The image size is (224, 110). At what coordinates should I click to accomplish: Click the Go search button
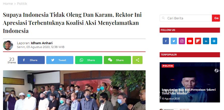point(216,18)
